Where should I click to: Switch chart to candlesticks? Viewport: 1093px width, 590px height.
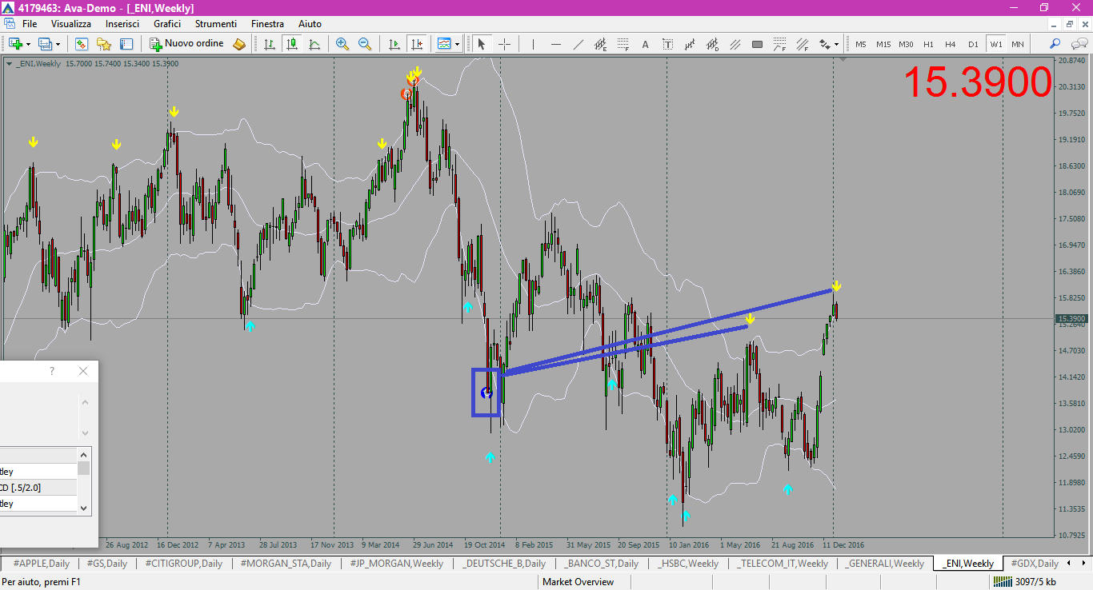point(292,44)
